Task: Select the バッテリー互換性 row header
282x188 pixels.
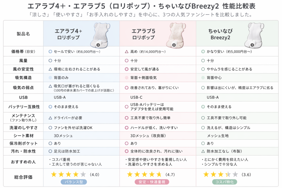Action: pos(23,107)
